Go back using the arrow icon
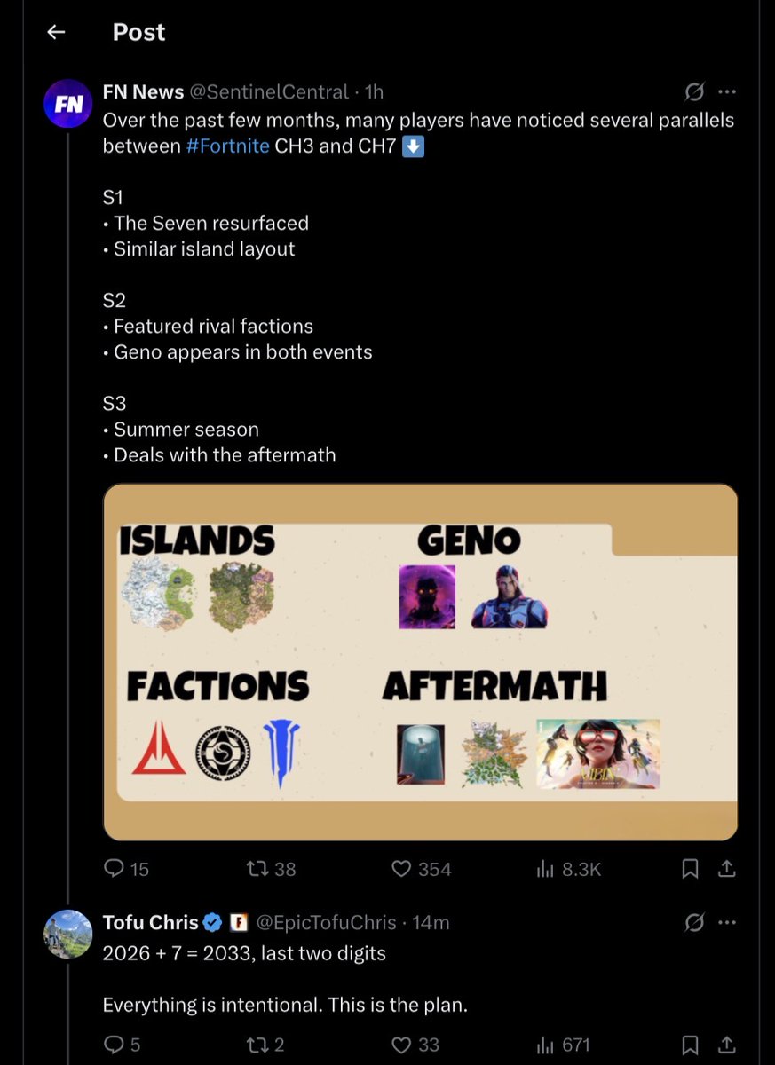 (56, 32)
